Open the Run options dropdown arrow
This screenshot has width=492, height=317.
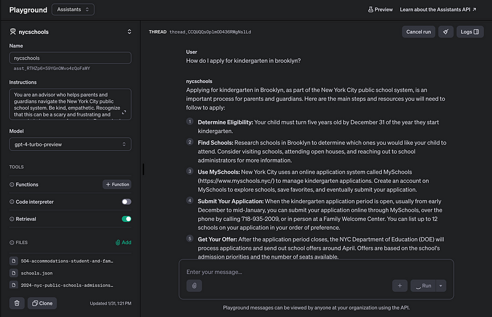[441, 286]
